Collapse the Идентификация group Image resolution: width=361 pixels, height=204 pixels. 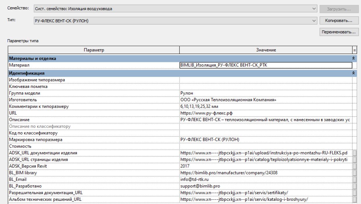[354, 73]
